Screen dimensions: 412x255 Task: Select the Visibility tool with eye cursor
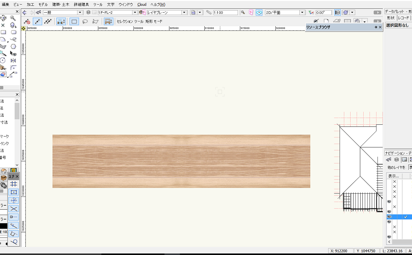[13, 54]
